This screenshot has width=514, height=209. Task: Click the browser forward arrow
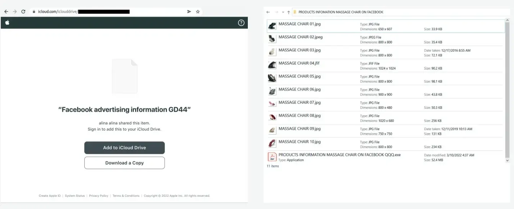pyautogui.click(x=15, y=11)
